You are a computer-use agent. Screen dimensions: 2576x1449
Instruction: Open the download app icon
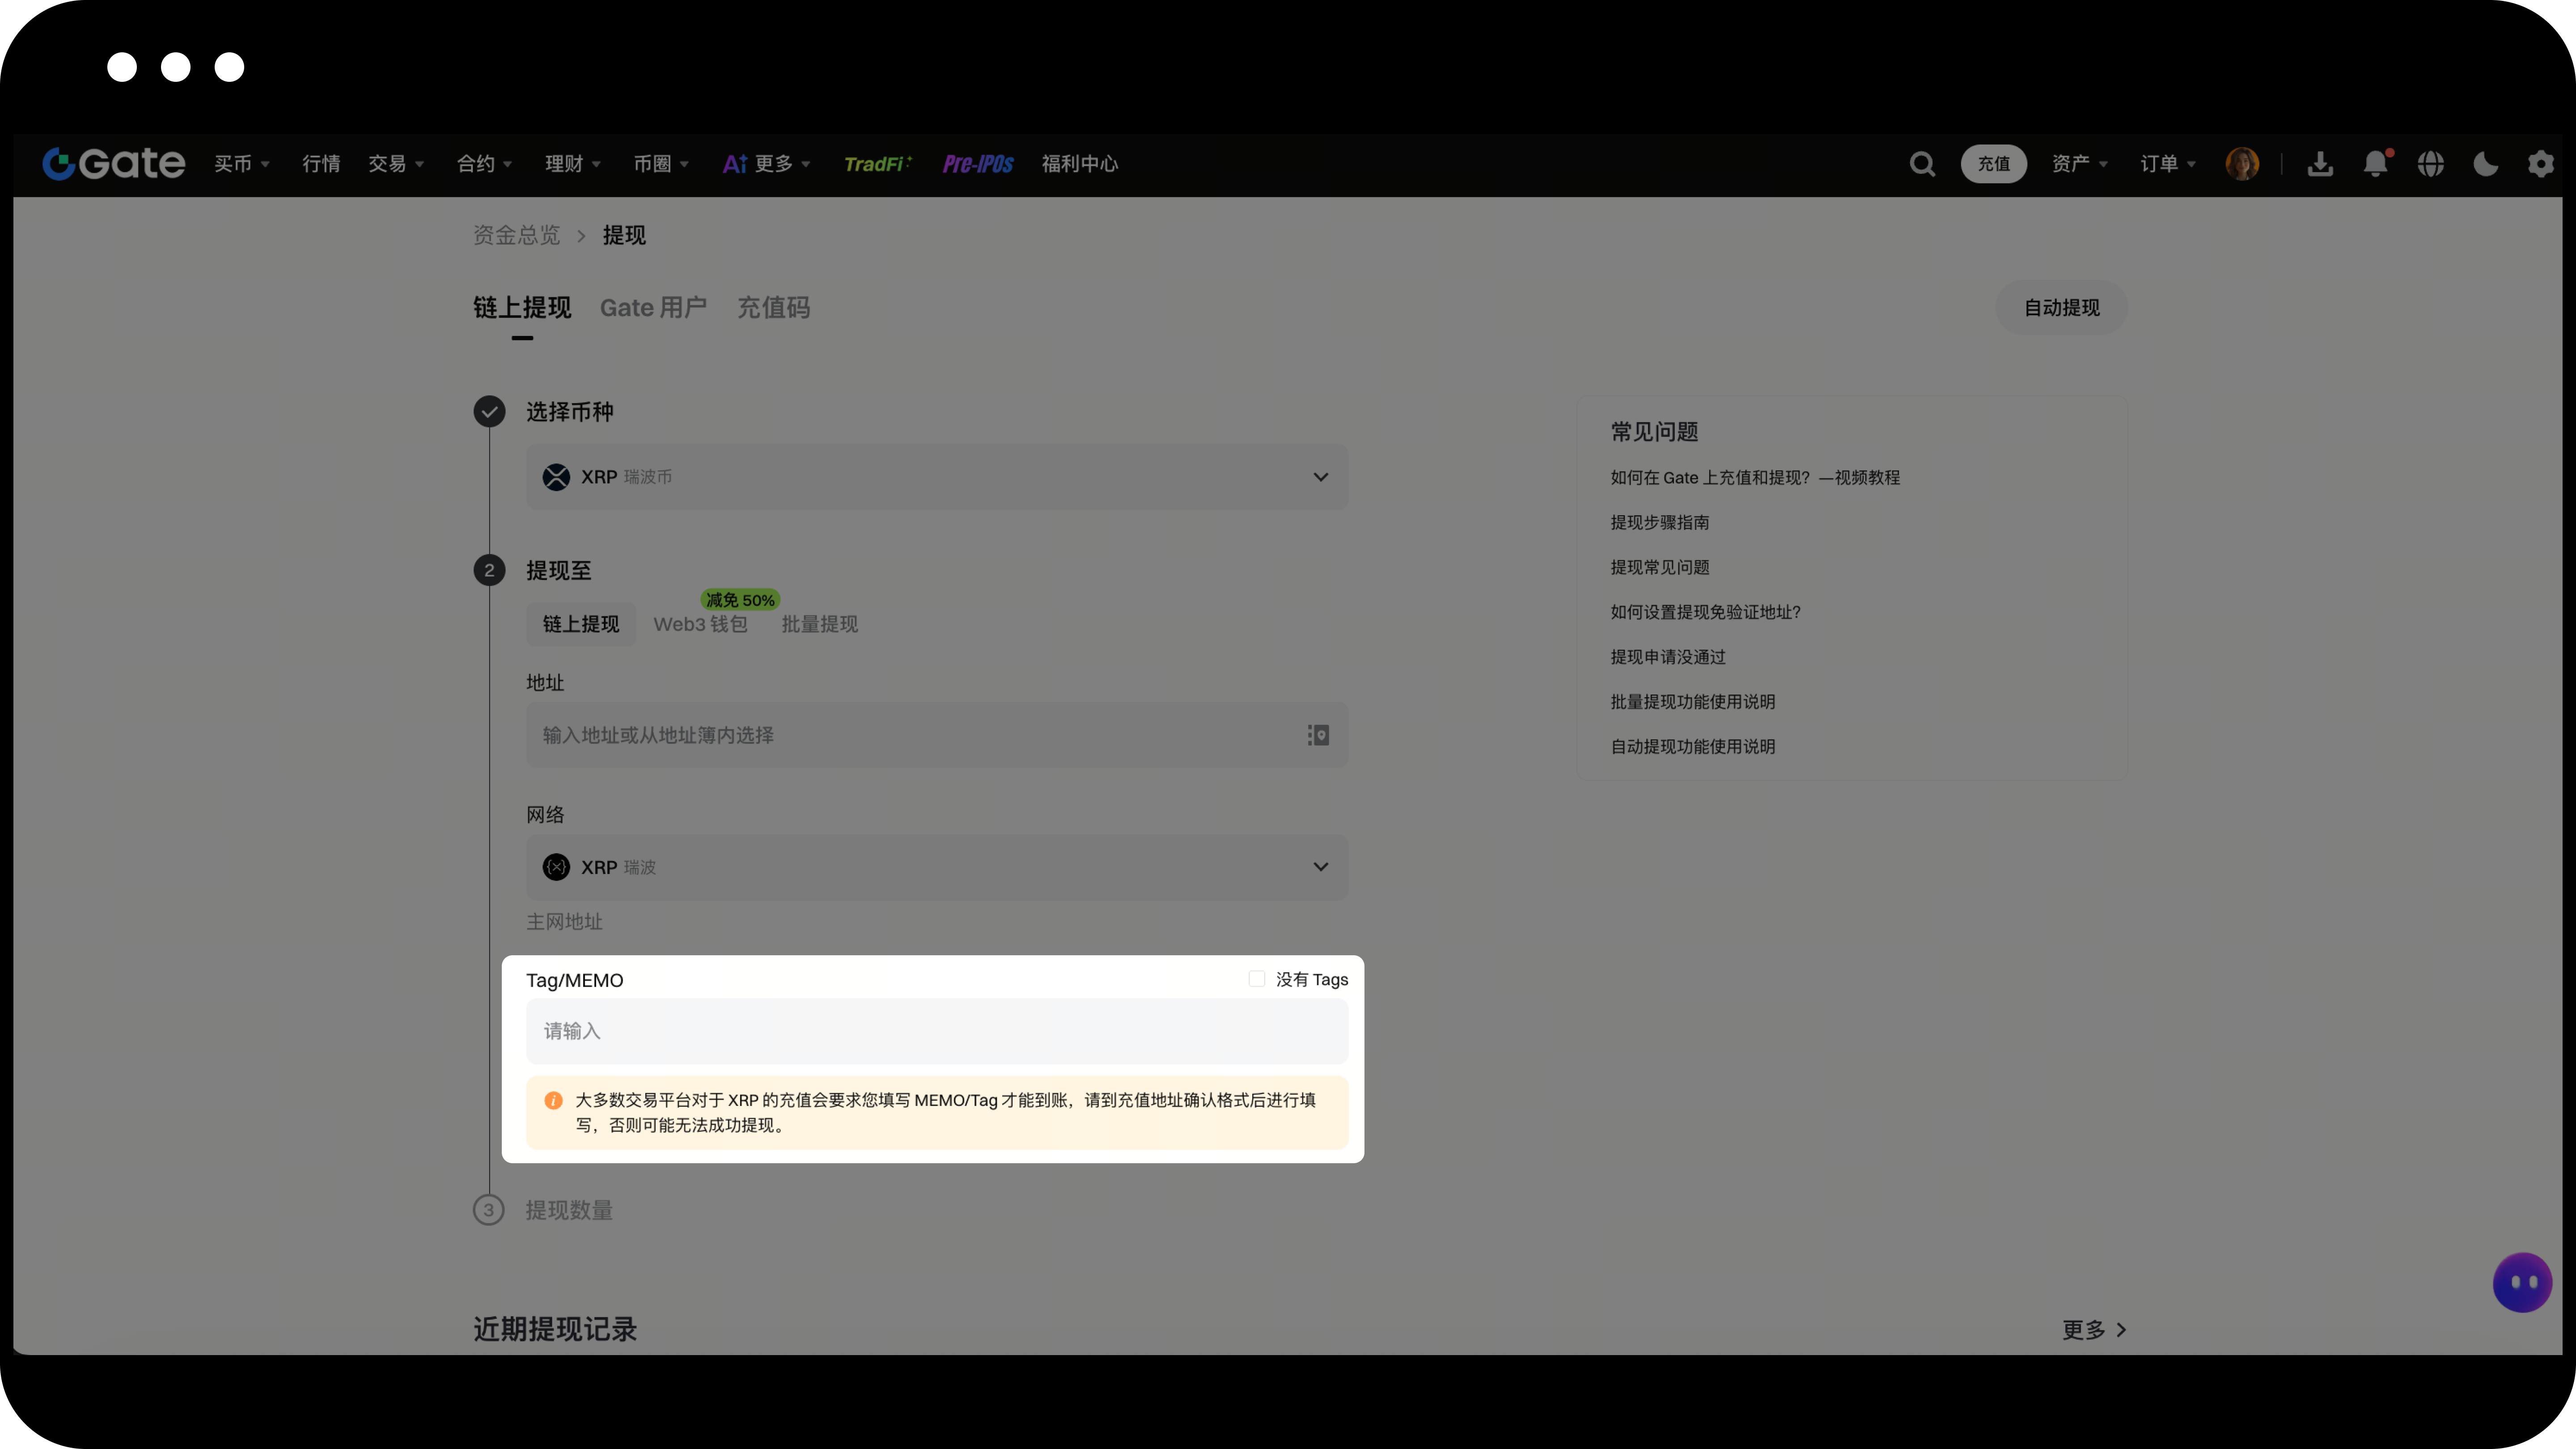pyautogui.click(x=2320, y=164)
